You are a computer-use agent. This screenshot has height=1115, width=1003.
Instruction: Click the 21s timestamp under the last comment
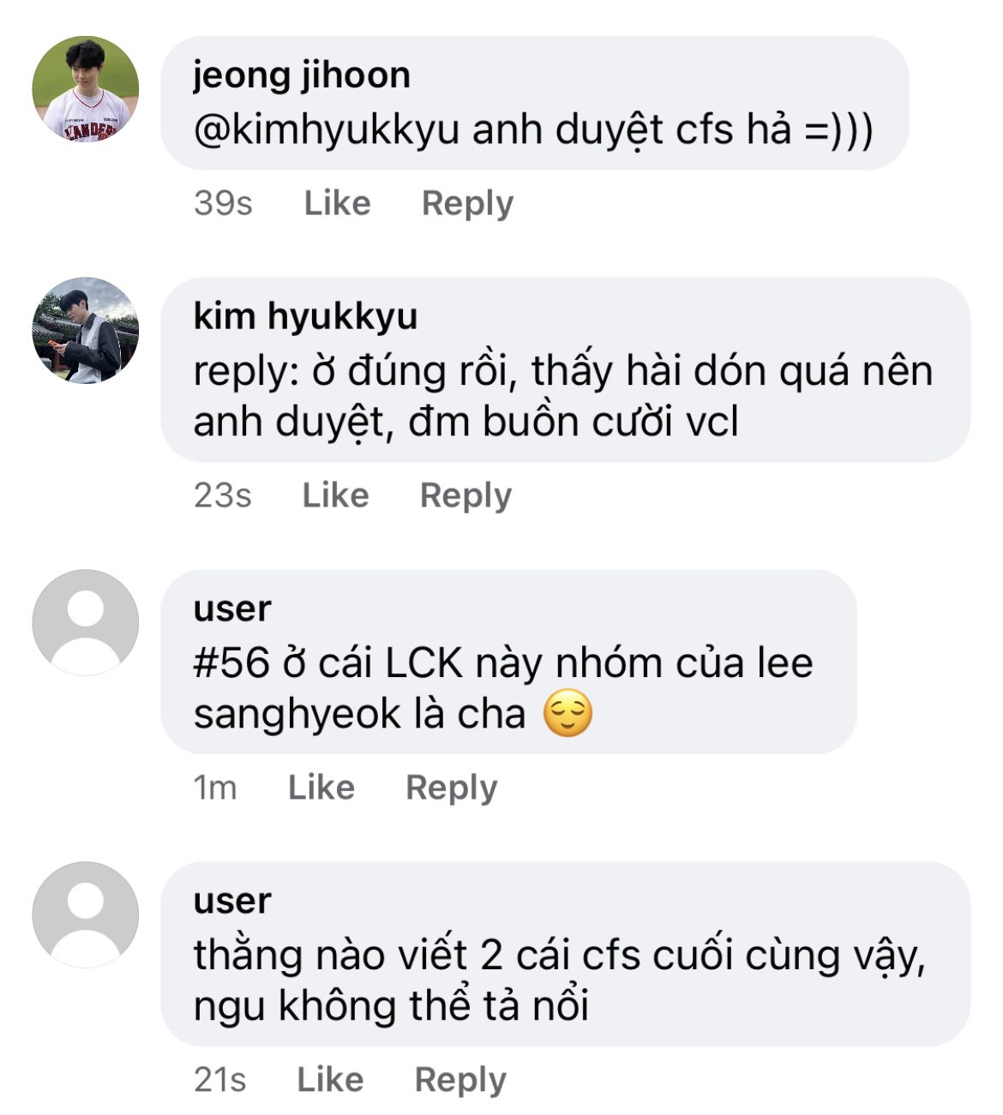coord(219,1080)
